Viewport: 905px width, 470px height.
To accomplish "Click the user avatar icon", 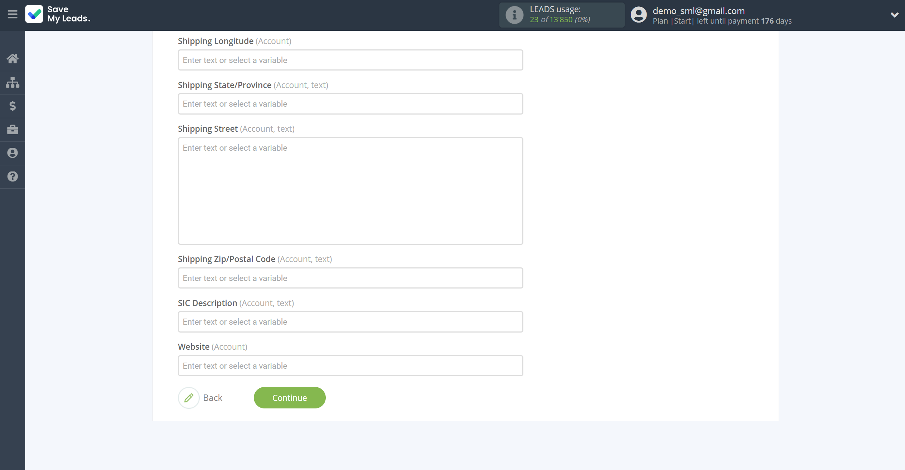I will [639, 15].
